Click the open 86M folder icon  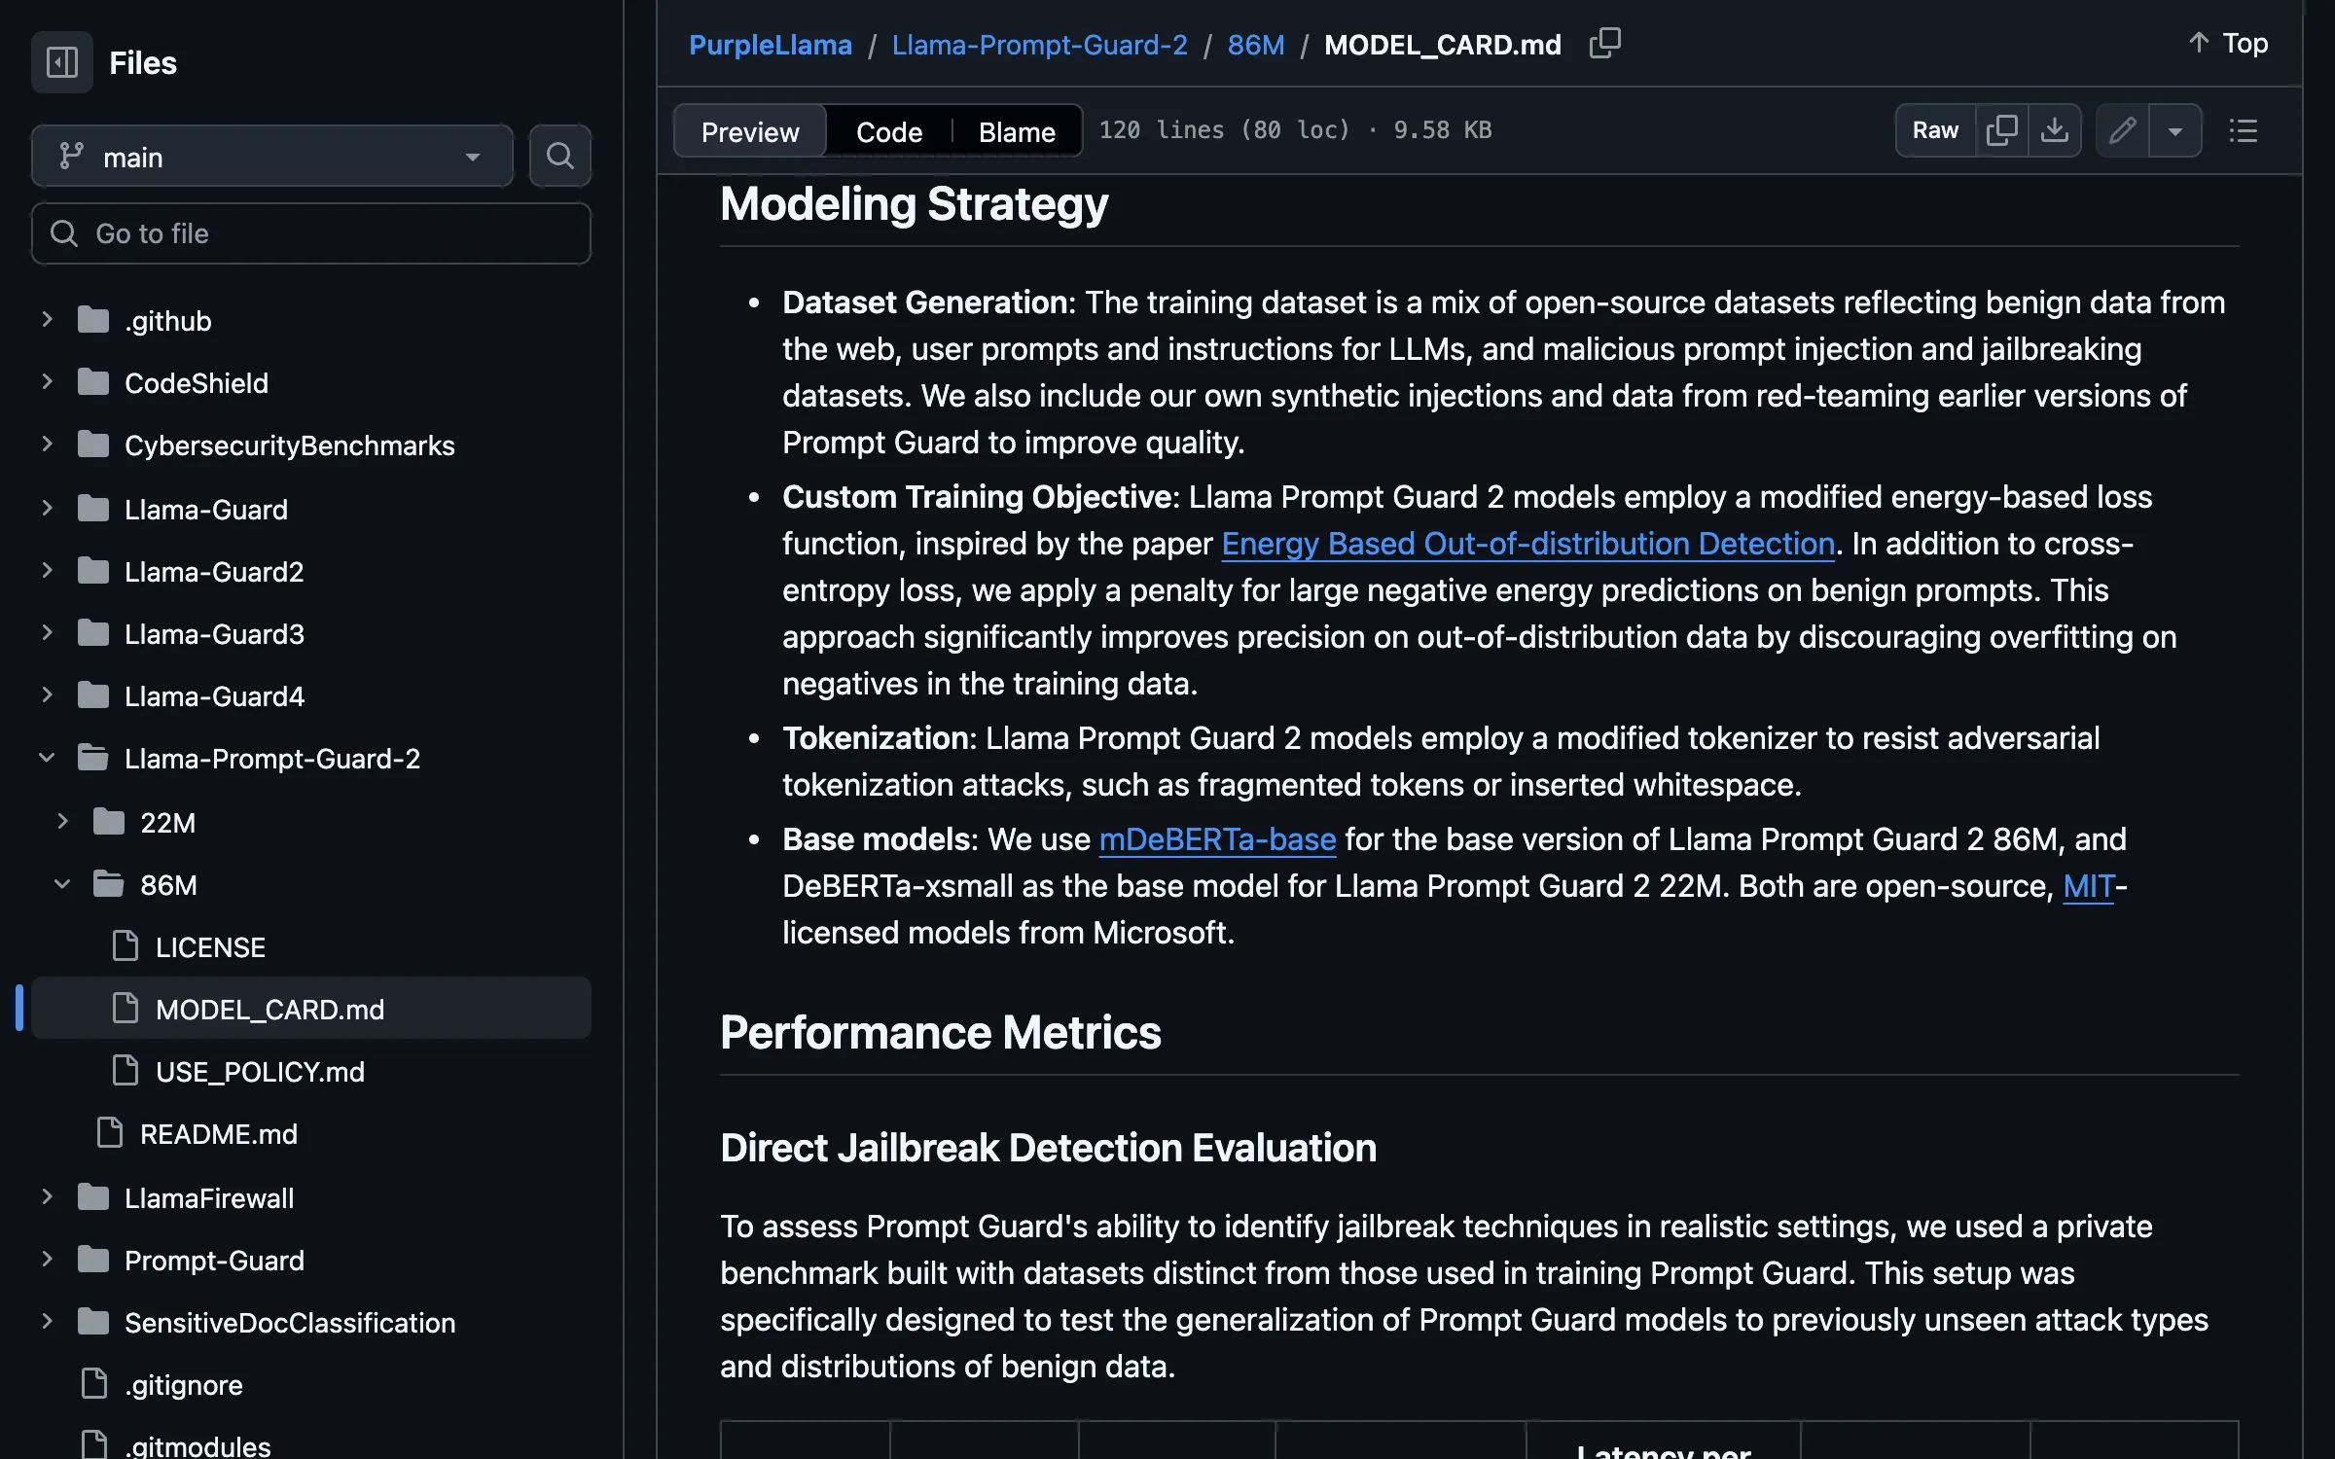(109, 884)
